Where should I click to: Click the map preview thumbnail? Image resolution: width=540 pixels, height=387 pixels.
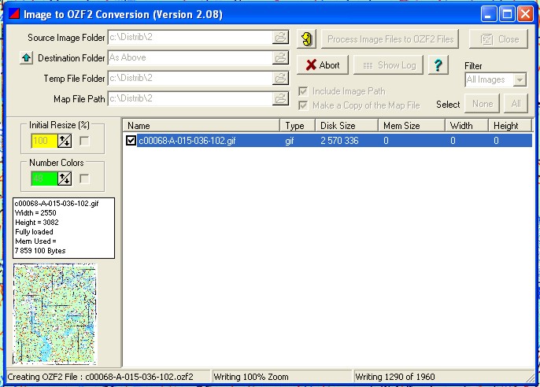tap(55, 314)
